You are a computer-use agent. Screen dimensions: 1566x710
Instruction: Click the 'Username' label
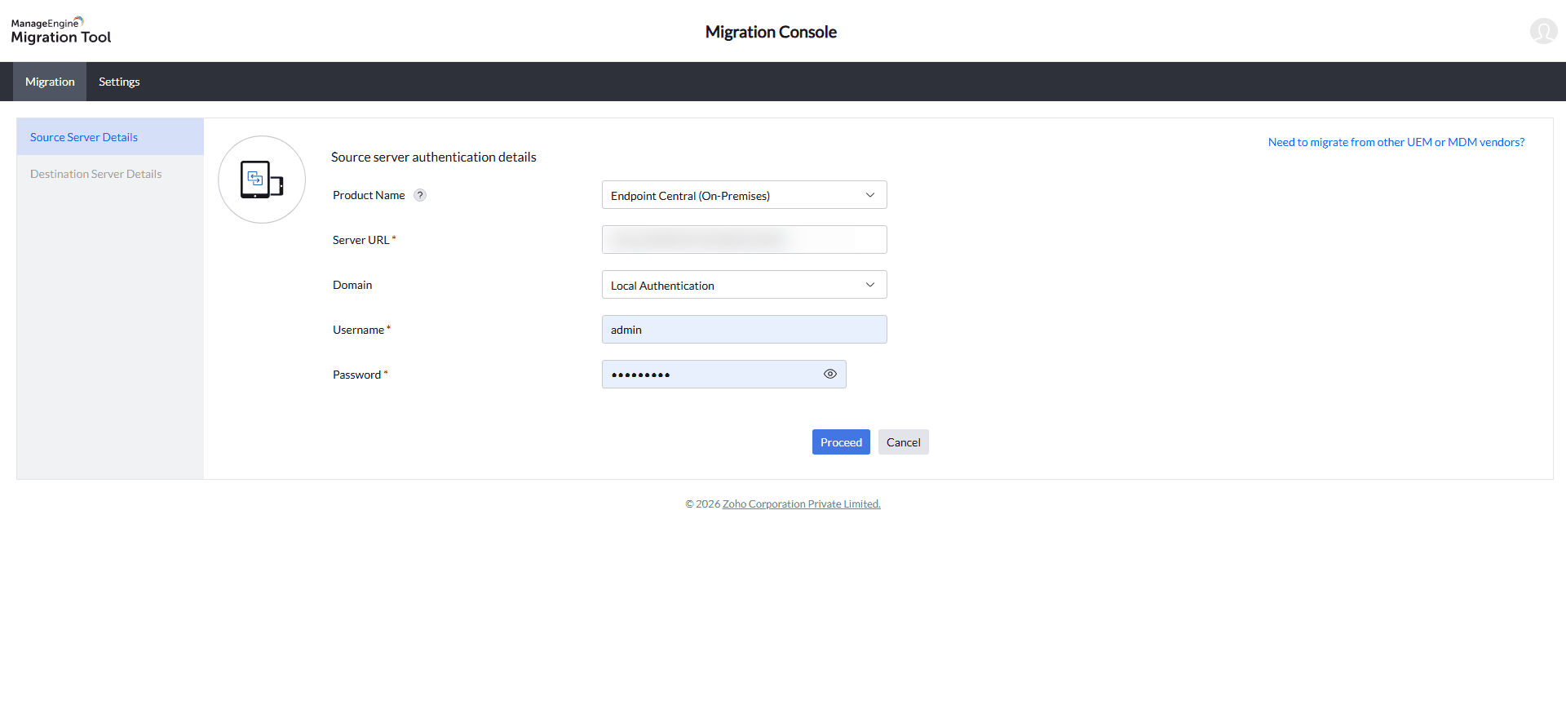pyautogui.click(x=358, y=330)
